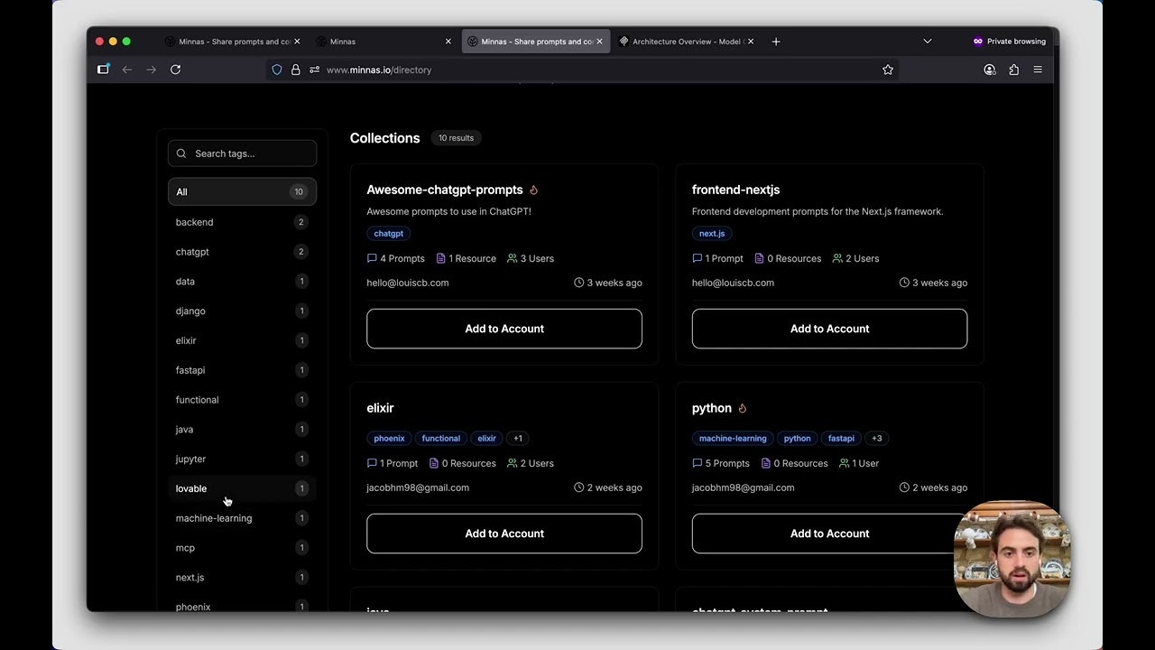1155x650 pixels.
Task: Click the 10 results badge
Action: coord(456,138)
